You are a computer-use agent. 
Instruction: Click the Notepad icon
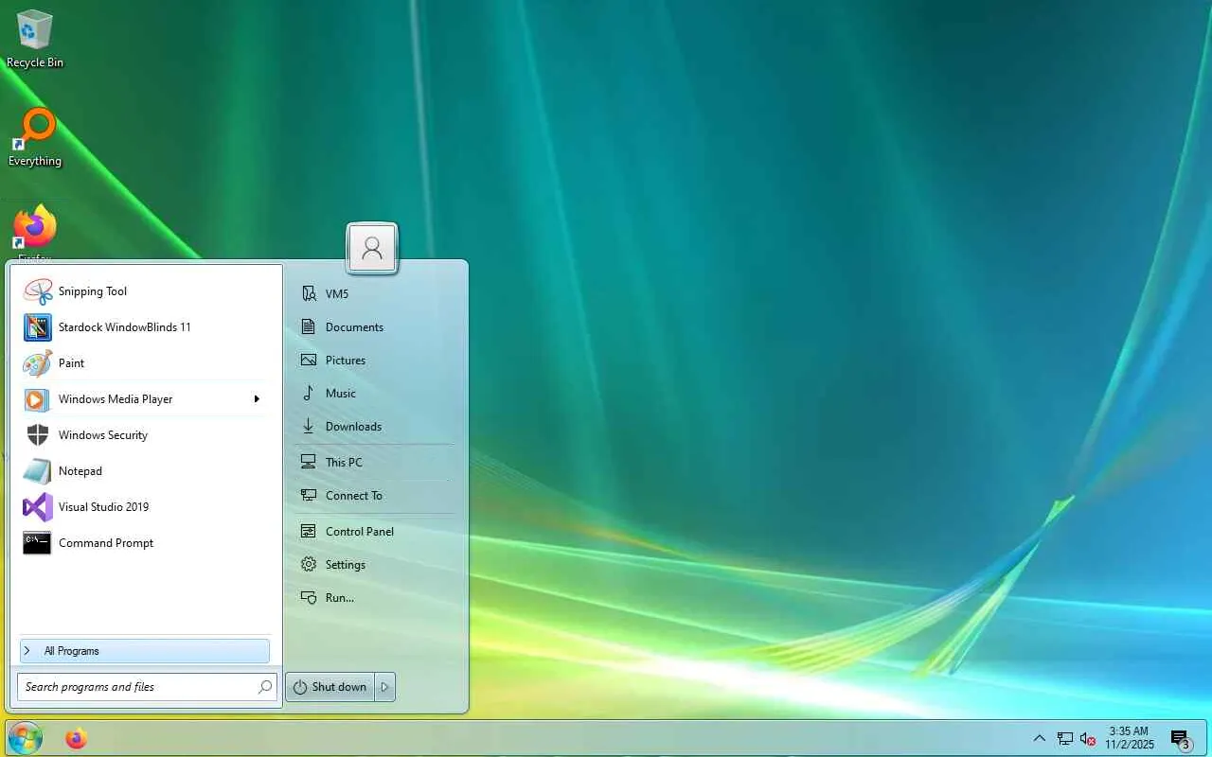(37, 471)
